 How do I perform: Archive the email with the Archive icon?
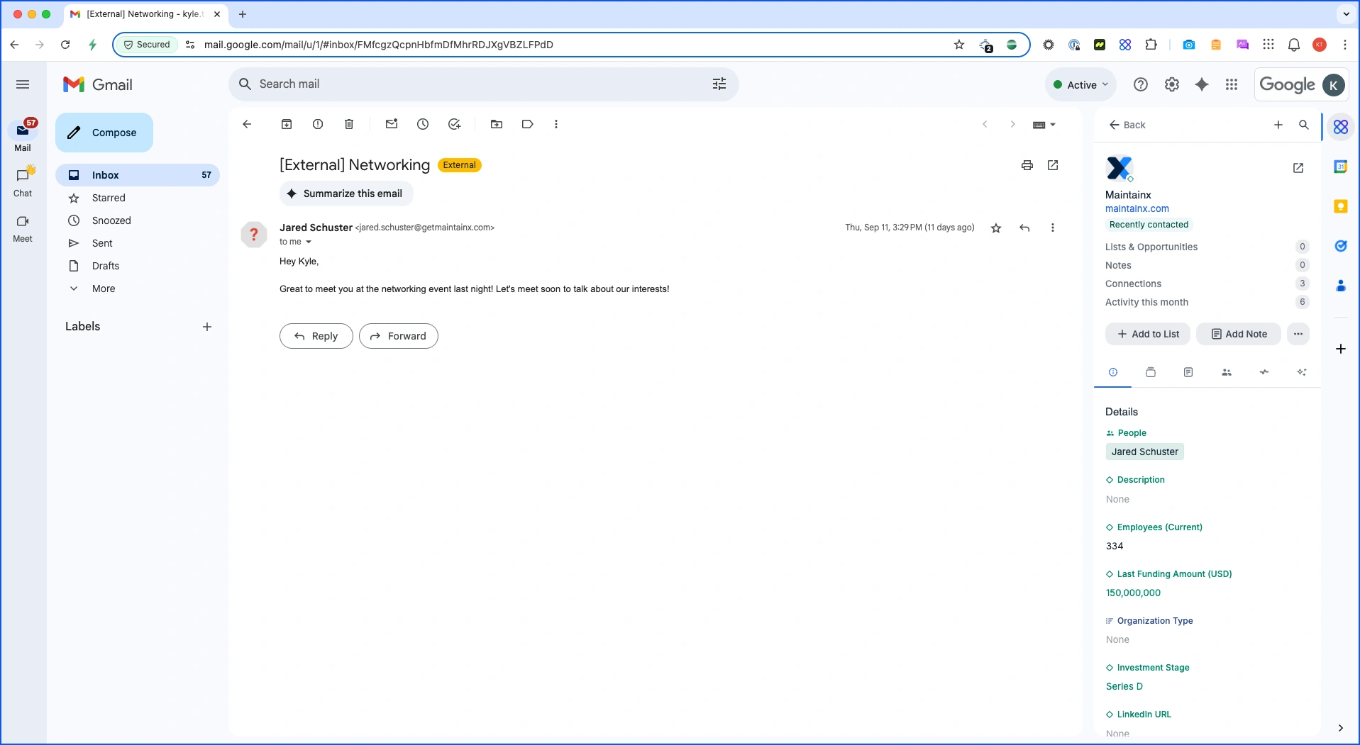pos(287,124)
